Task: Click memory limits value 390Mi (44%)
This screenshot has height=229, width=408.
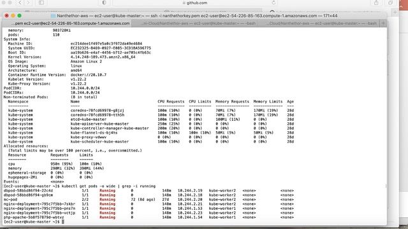Action: click(x=92, y=168)
